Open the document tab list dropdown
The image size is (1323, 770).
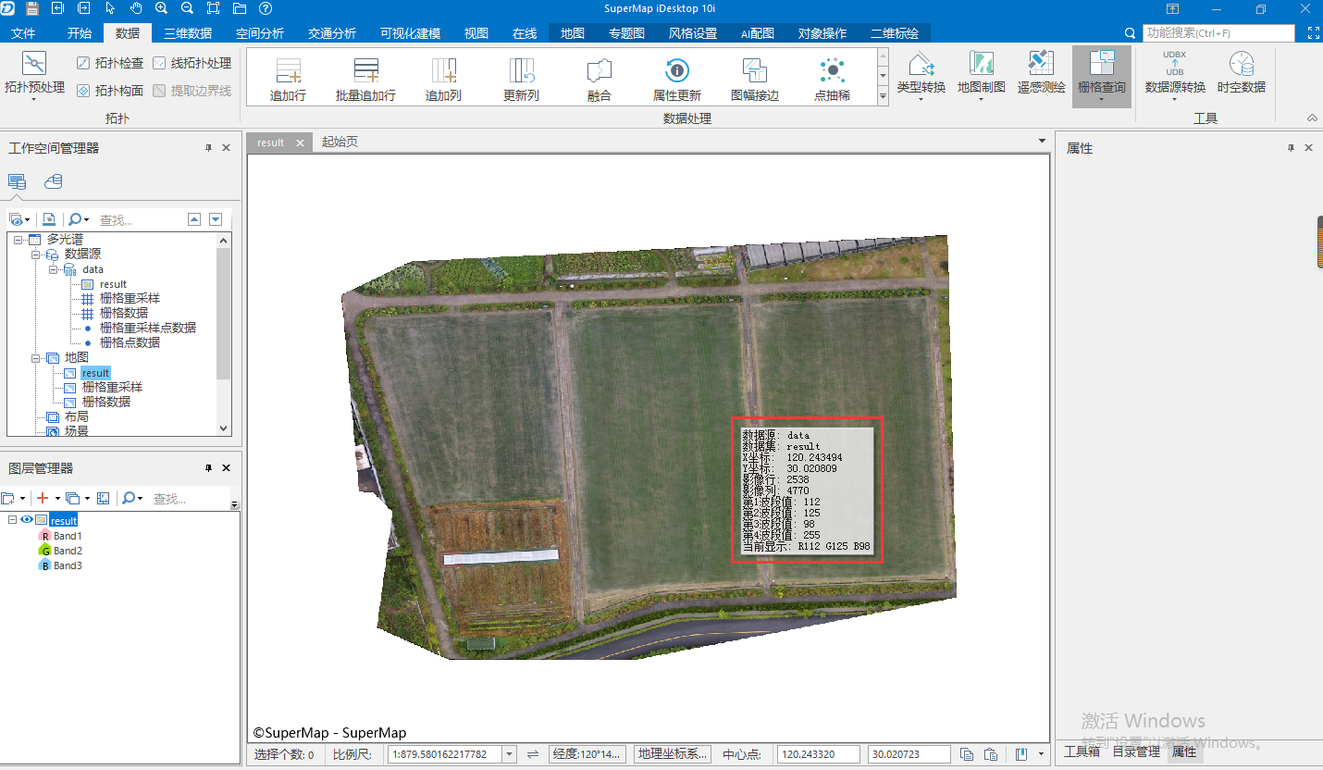1043,142
